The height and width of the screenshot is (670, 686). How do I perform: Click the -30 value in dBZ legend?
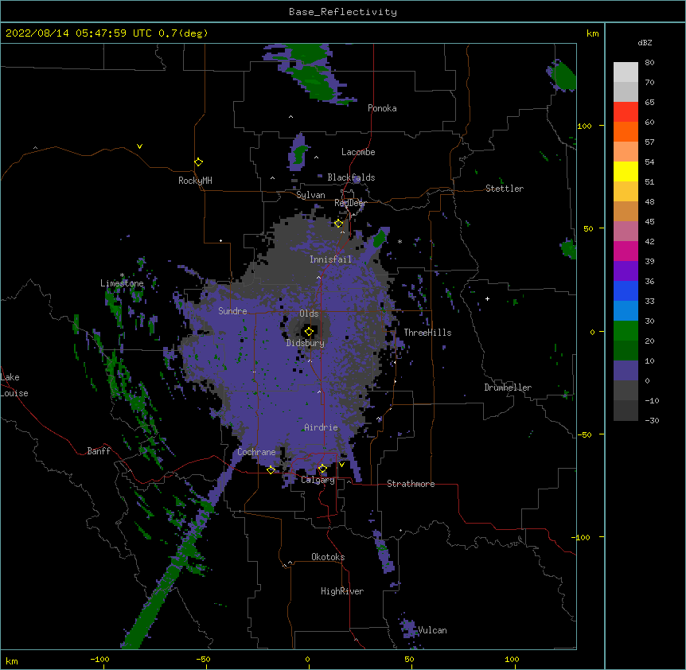(x=652, y=421)
